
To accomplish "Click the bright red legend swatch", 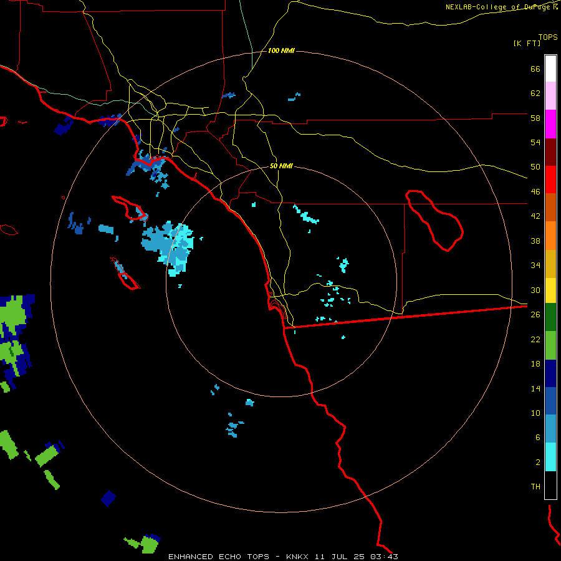I will pos(550,180).
